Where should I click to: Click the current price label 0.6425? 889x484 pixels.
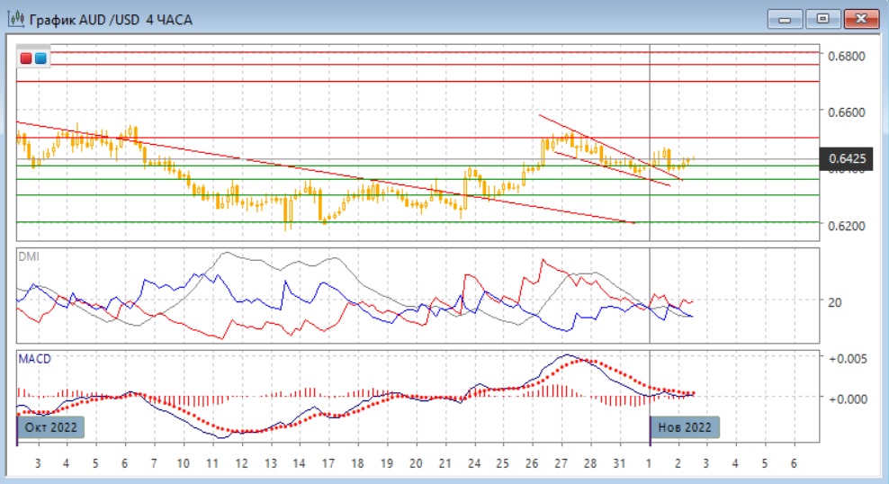point(846,160)
